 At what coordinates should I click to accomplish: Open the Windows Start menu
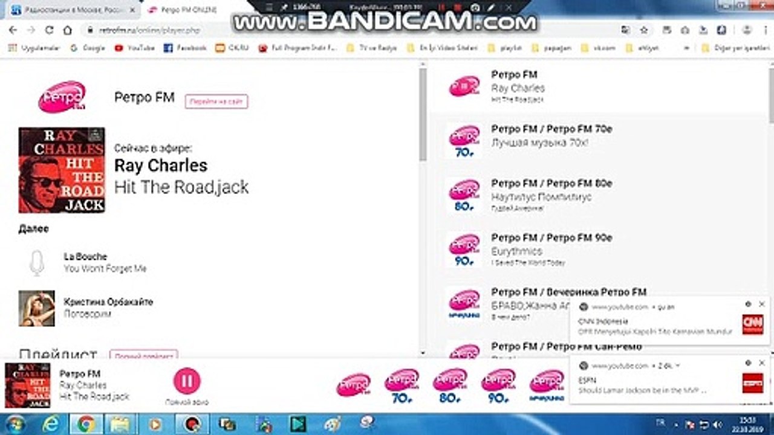16,424
